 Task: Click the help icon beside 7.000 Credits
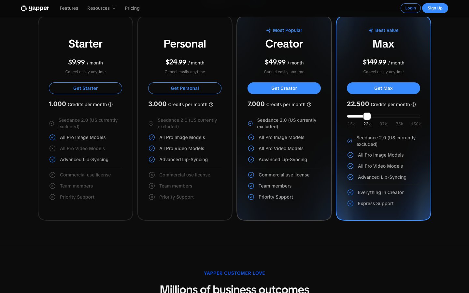click(x=309, y=105)
